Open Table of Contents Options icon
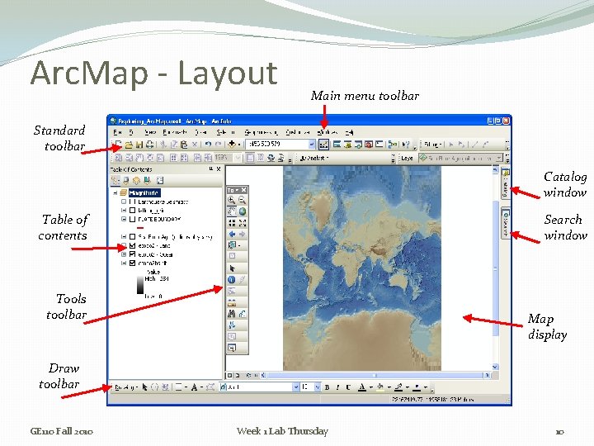Viewport: 594px width, 446px height. coord(160,181)
